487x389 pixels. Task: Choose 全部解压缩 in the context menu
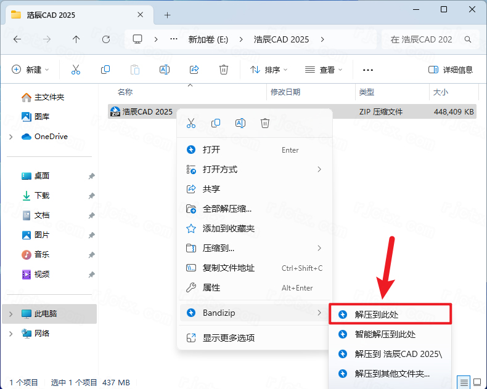click(227, 209)
